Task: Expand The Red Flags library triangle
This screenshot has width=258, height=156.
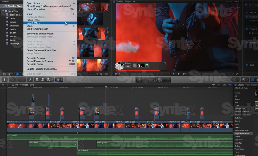Action: (x=3, y=6)
